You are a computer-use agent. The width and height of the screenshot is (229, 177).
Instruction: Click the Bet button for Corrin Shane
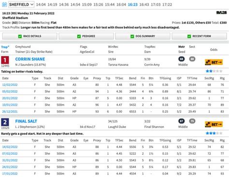click(214, 62)
